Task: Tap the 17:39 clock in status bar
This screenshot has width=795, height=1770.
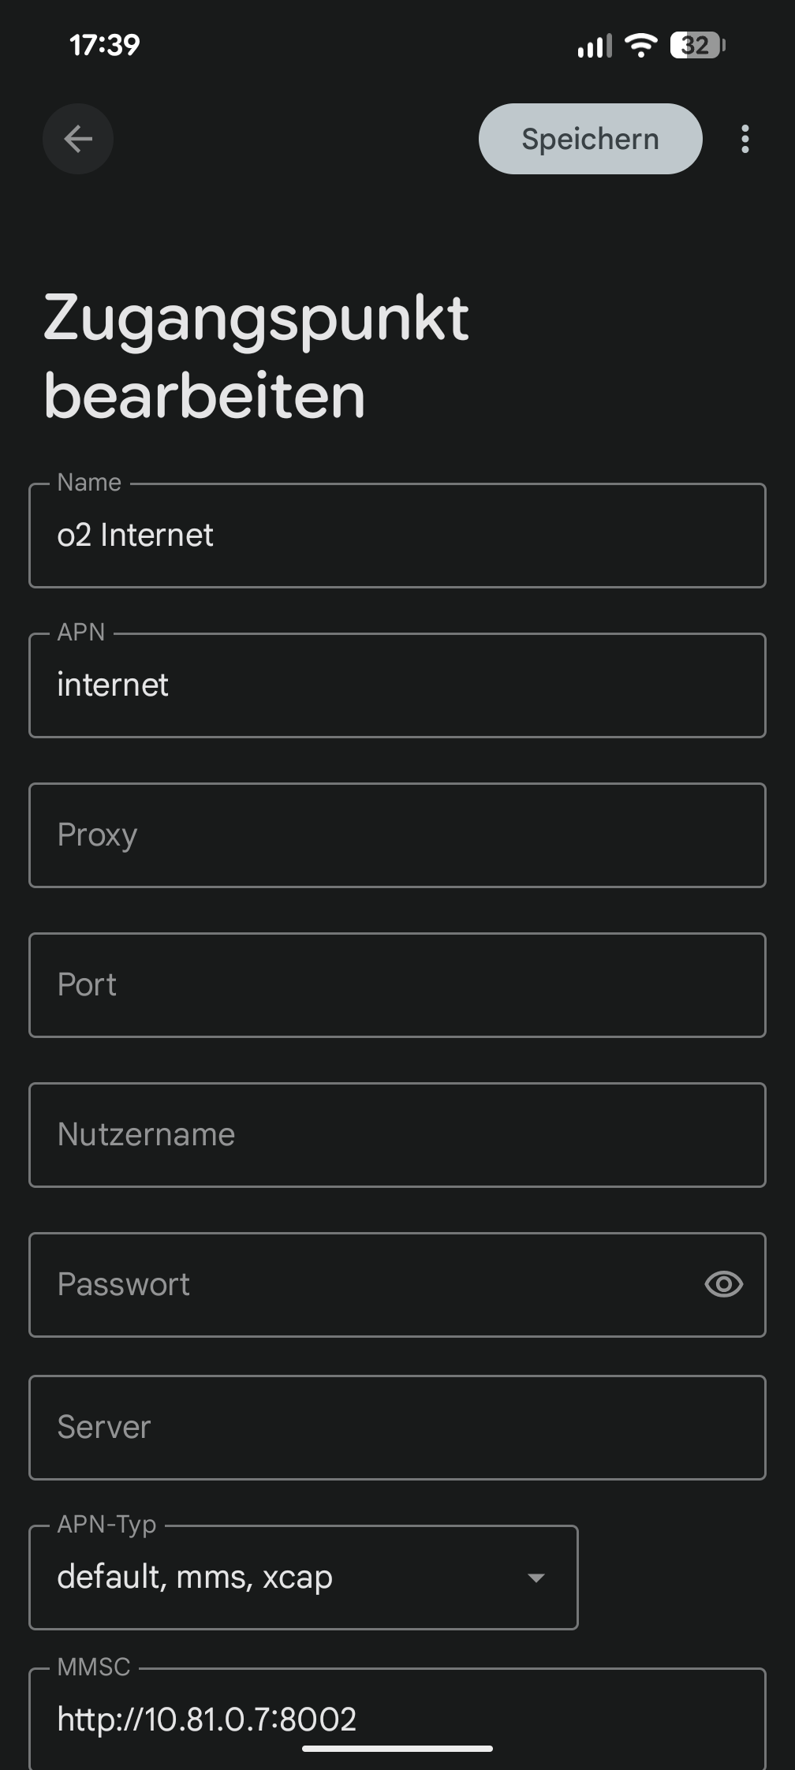Action: [105, 45]
